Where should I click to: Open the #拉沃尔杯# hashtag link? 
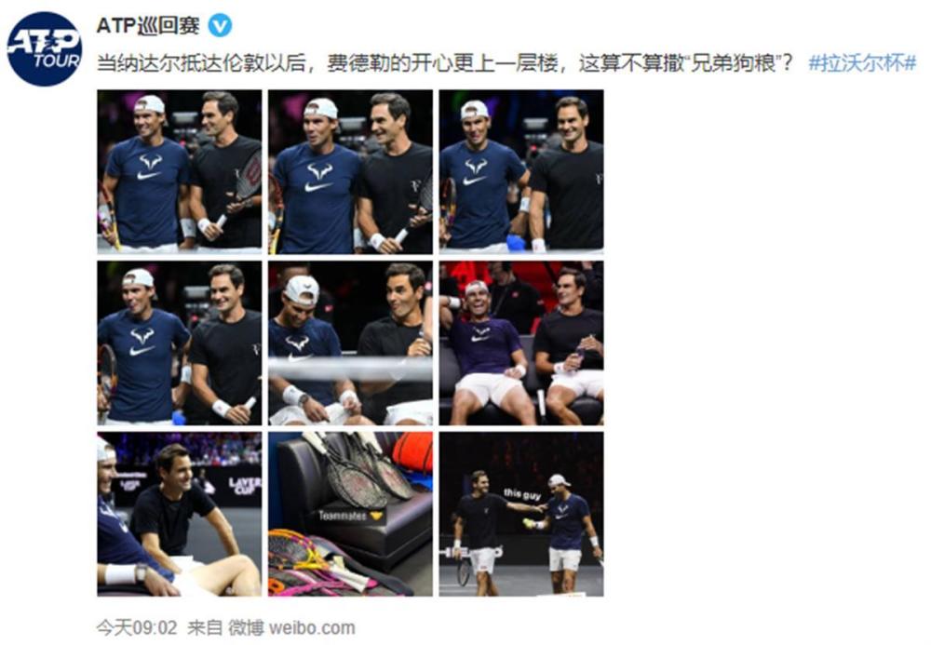click(862, 63)
